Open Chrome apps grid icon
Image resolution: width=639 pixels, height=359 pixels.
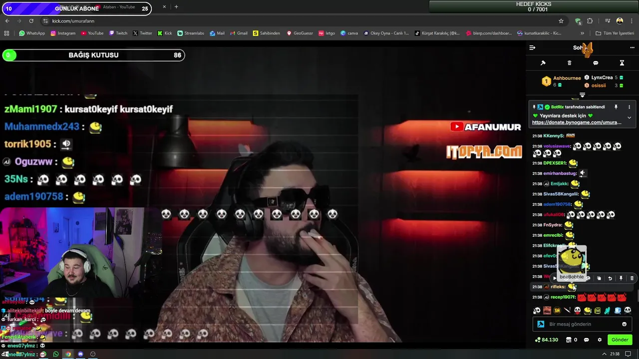coord(6,33)
